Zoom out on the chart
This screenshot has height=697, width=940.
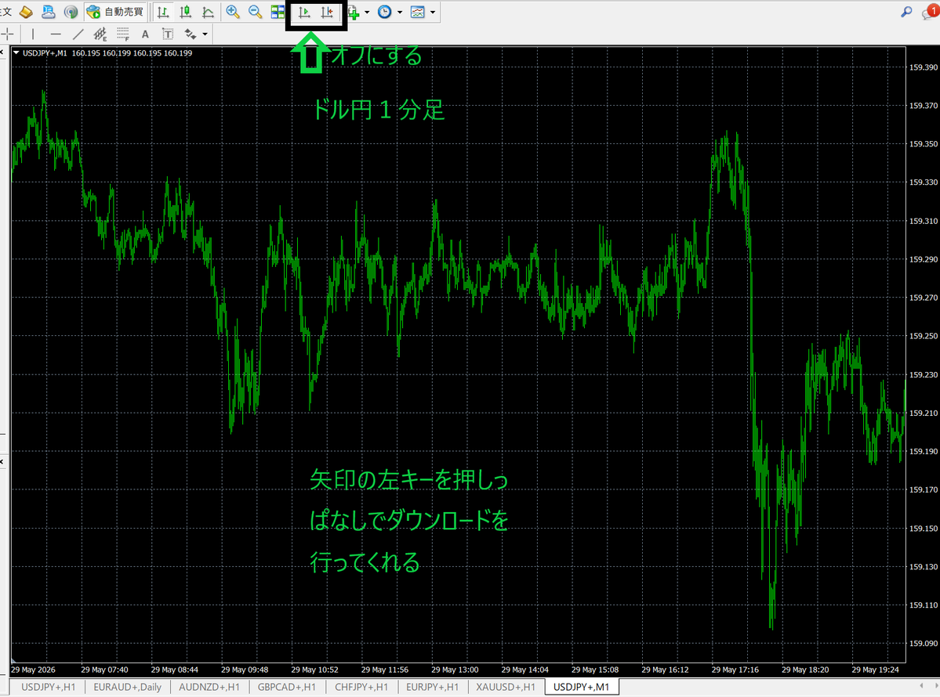pyautogui.click(x=255, y=12)
